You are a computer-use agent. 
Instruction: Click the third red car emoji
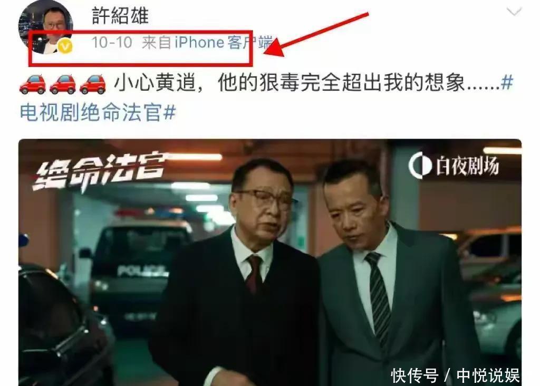point(92,84)
